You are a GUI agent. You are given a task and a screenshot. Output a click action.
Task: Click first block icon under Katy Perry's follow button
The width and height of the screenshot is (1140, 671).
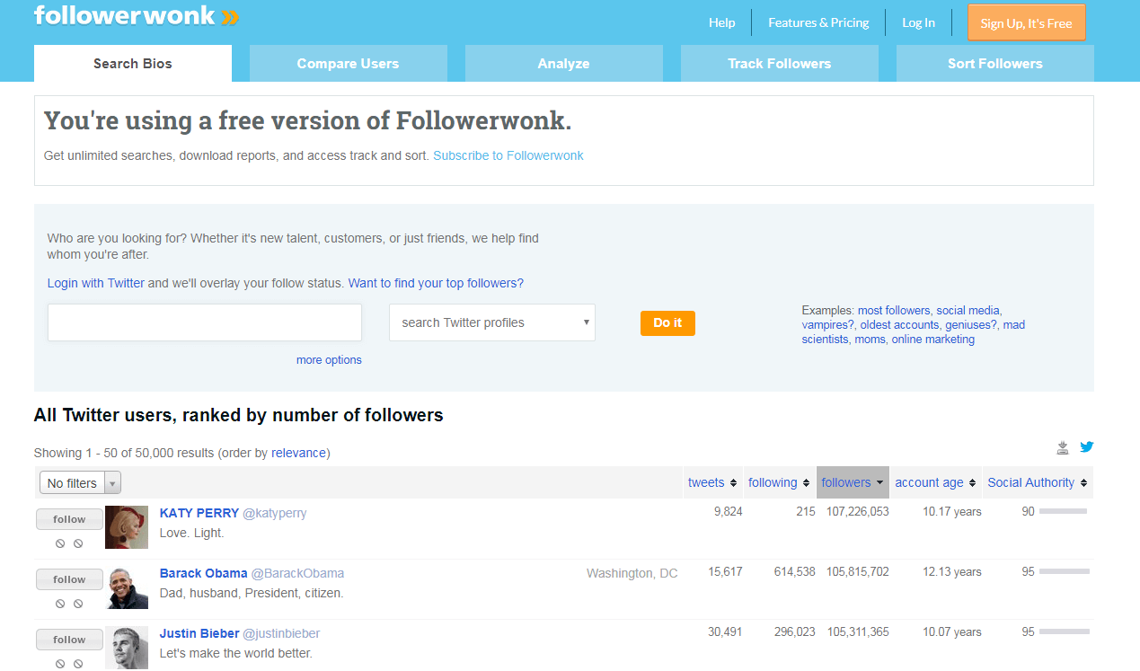[x=60, y=543]
